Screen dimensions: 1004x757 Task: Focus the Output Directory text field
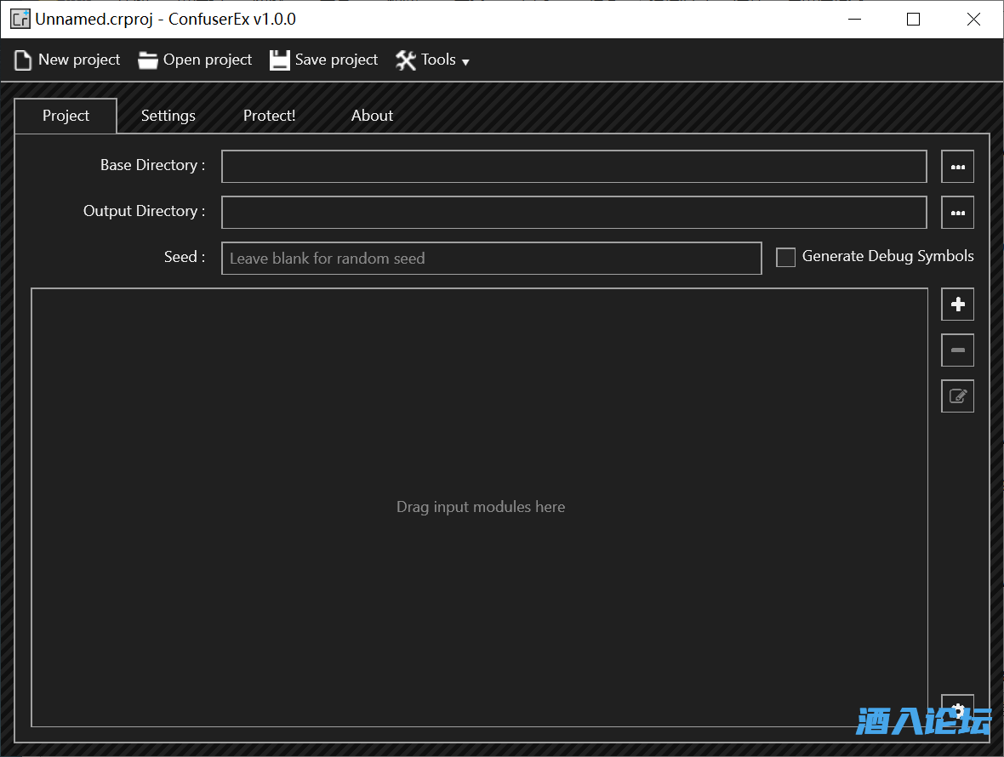(573, 213)
